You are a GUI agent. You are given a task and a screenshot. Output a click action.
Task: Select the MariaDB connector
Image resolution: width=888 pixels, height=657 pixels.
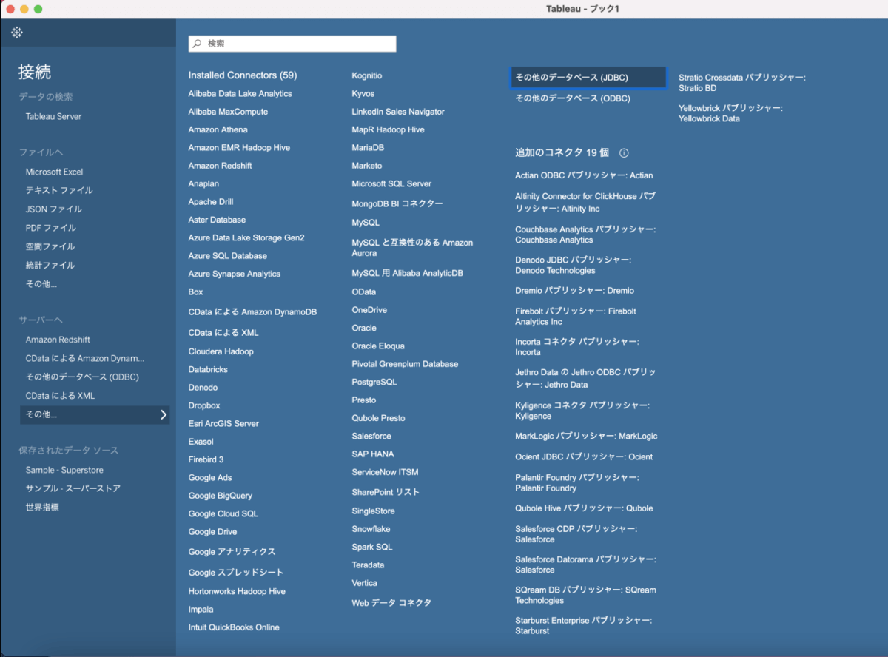368,148
